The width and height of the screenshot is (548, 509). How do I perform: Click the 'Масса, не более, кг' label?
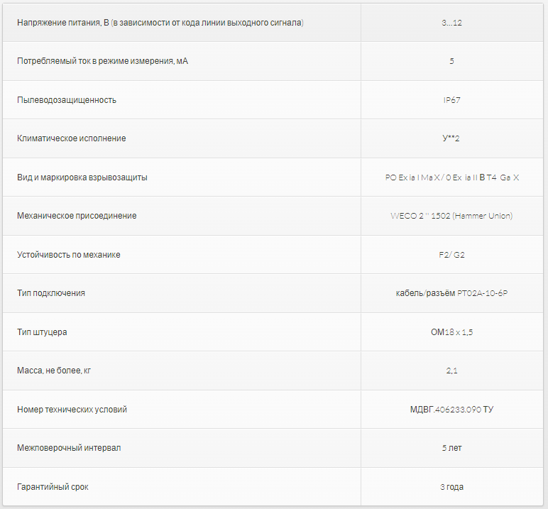pos(54,371)
